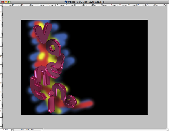The width and height of the screenshot is (169, 131).
Task: Click the ruler origin corner box
Action: click(x=1, y=5)
